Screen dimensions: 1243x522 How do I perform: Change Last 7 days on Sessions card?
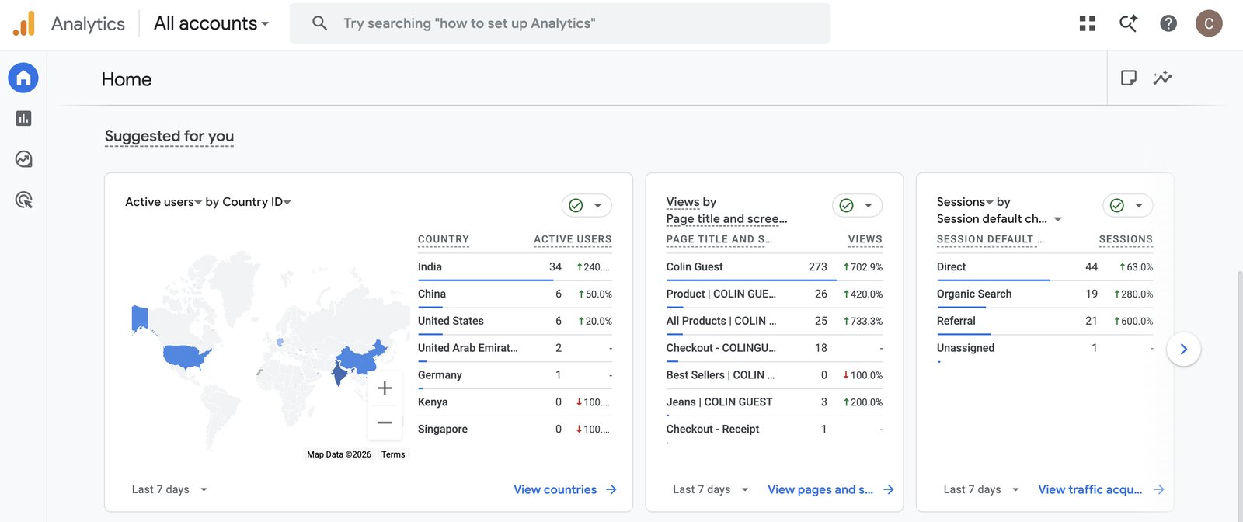pyautogui.click(x=981, y=489)
